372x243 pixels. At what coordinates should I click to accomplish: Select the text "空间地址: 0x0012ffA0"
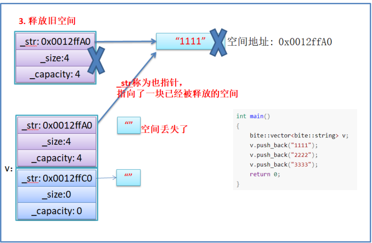(280, 42)
